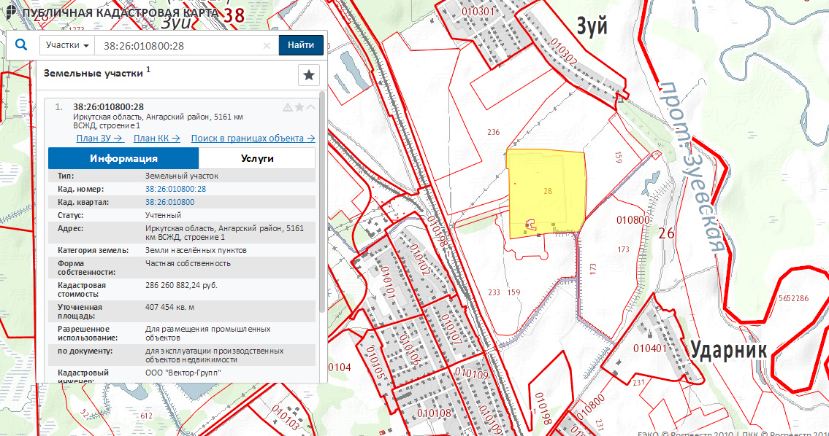The width and height of the screenshot is (829, 436).
Task: Open cadastral number 38:26:010800:28 link
Action: (x=175, y=189)
